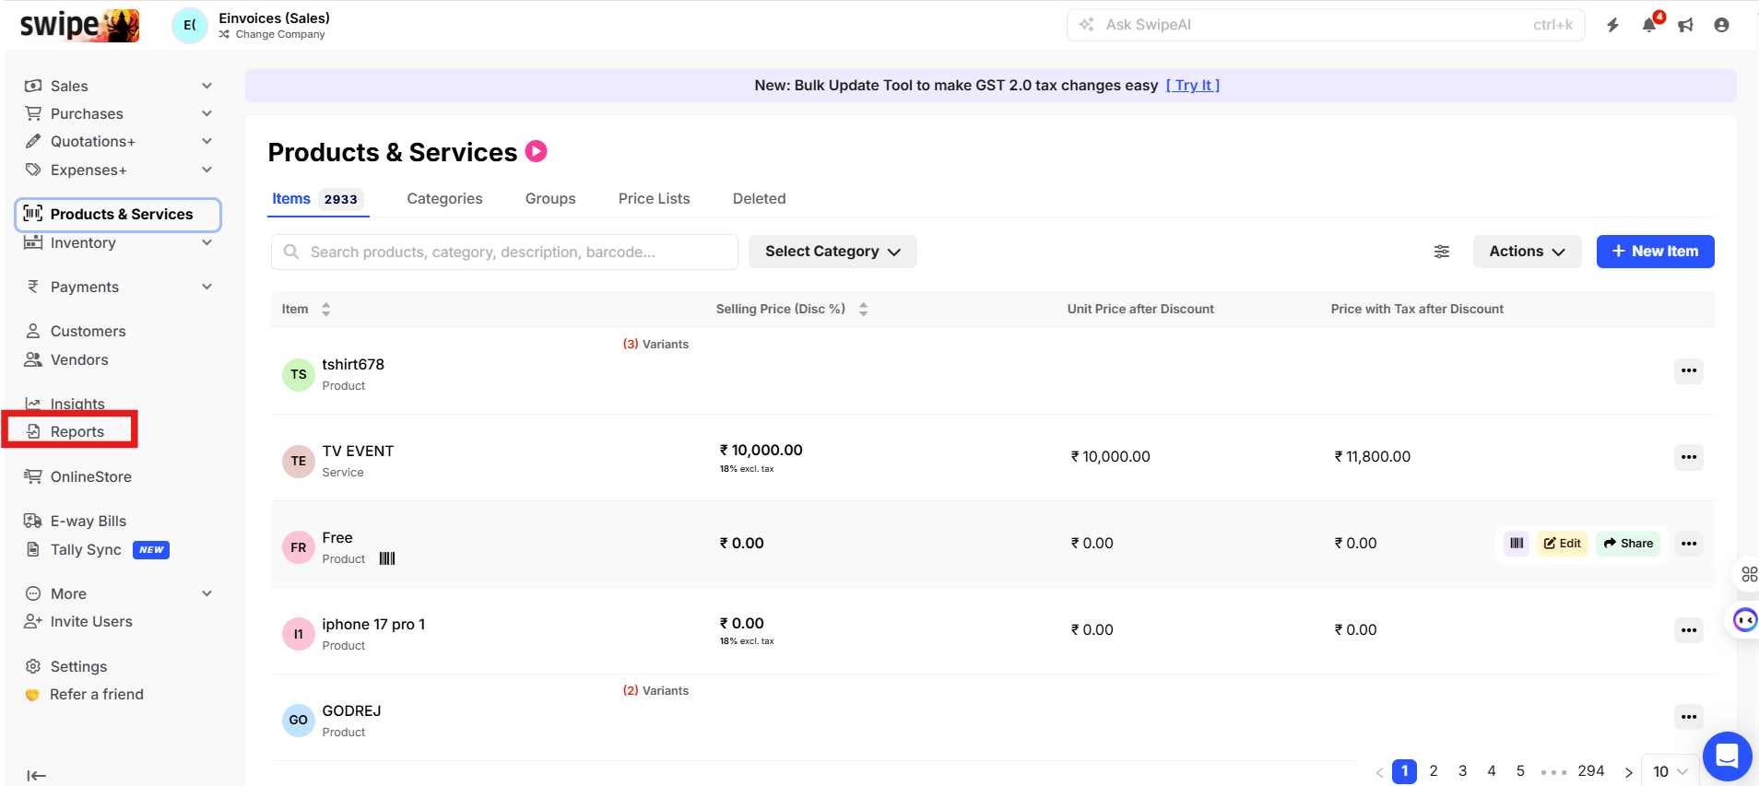Click the notification bell icon

pyautogui.click(x=1648, y=26)
